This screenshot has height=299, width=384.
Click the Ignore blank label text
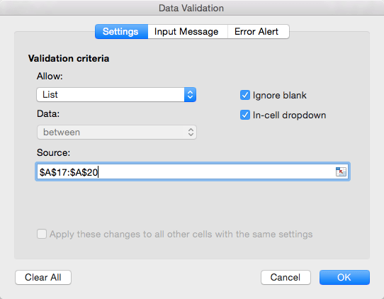(x=279, y=95)
